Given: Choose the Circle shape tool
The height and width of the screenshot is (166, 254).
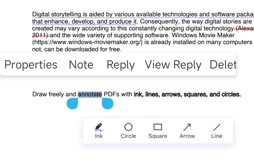Looking at the screenshot, I should 128,131.
